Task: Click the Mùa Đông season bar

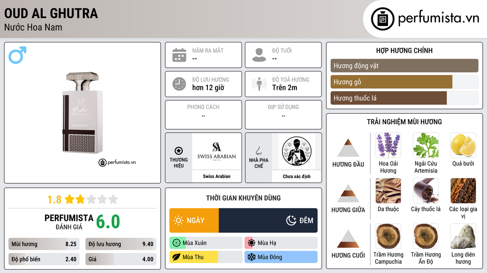Action: coord(281,257)
